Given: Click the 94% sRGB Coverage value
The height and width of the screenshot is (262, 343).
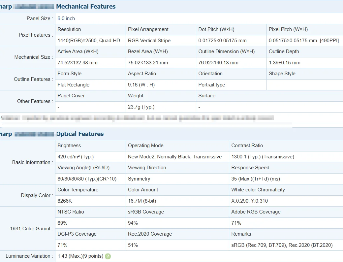Looking at the screenshot, I should 133,223.
